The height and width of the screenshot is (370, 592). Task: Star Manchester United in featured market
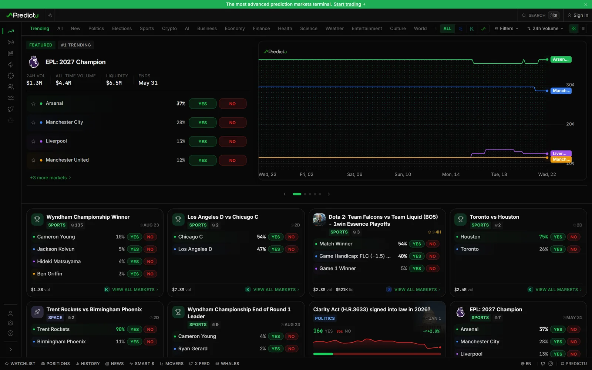33,160
